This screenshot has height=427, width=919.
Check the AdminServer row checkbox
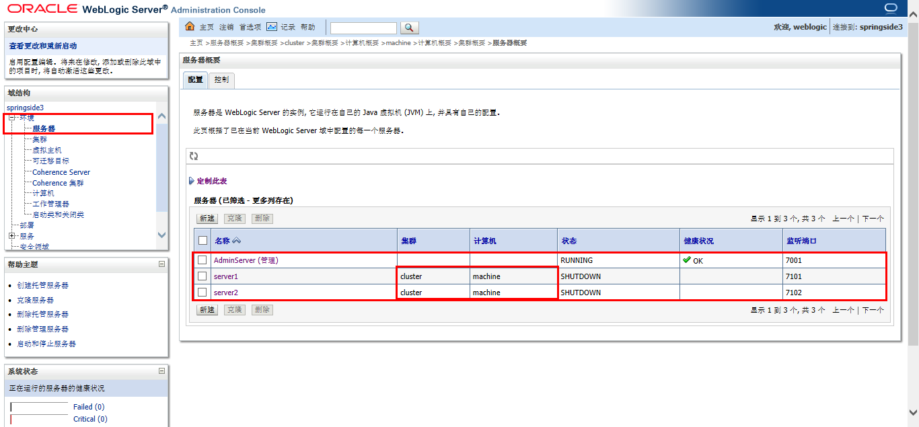(x=203, y=260)
